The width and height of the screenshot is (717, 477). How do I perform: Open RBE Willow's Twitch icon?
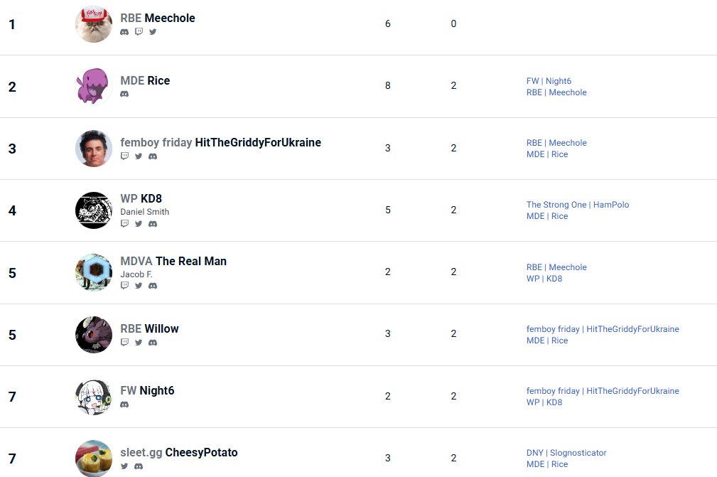(x=124, y=342)
